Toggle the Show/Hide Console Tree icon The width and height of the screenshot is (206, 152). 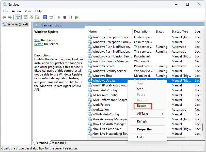coord(18,17)
